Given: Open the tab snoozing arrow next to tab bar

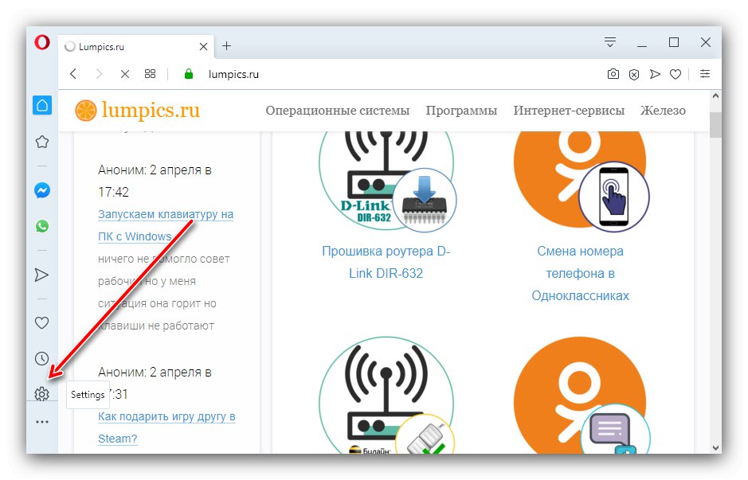Looking at the screenshot, I should tap(609, 41).
